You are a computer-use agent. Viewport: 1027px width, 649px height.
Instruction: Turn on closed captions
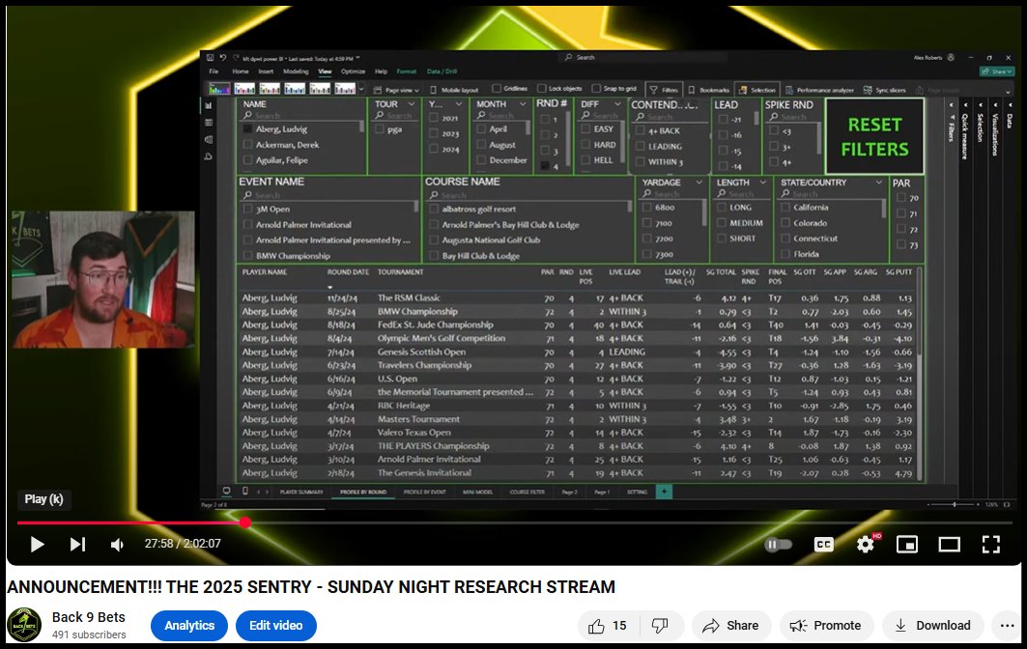[x=823, y=545]
